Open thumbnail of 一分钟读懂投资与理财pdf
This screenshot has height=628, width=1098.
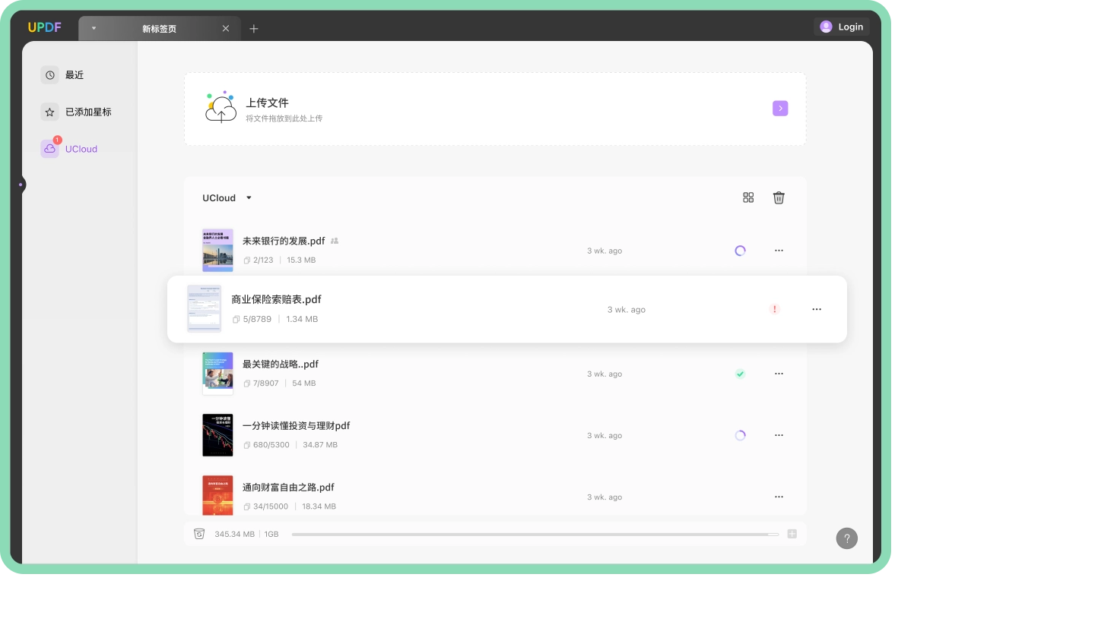coord(217,435)
